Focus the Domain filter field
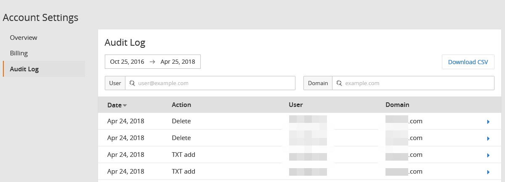505x182 pixels. click(x=413, y=83)
